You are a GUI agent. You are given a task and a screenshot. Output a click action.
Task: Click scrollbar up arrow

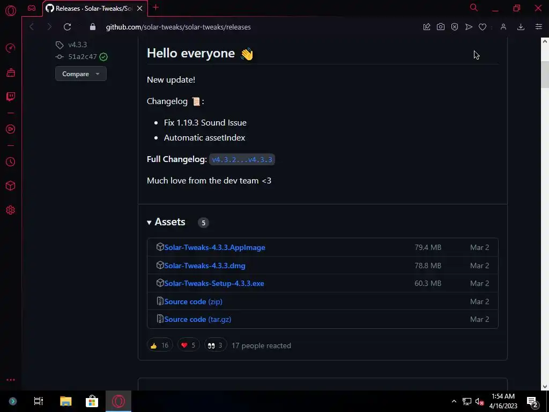click(x=545, y=41)
